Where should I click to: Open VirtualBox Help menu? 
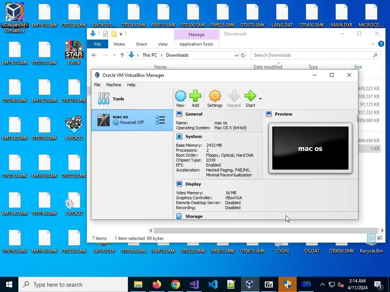pyautogui.click(x=131, y=85)
